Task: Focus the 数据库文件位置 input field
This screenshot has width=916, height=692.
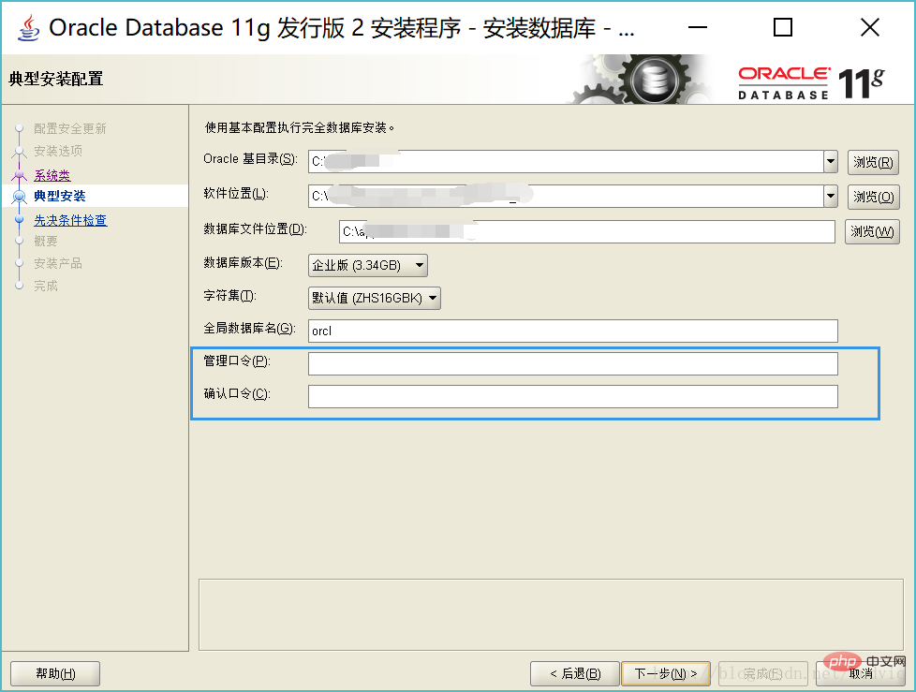Action: [x=587, y=232]
